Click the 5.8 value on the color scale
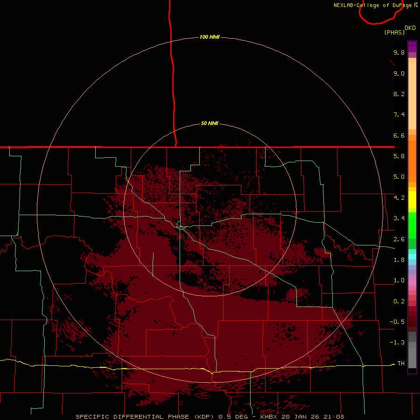Image resolution: width=420 pixels, height=420 pixels. pos(399,156)
